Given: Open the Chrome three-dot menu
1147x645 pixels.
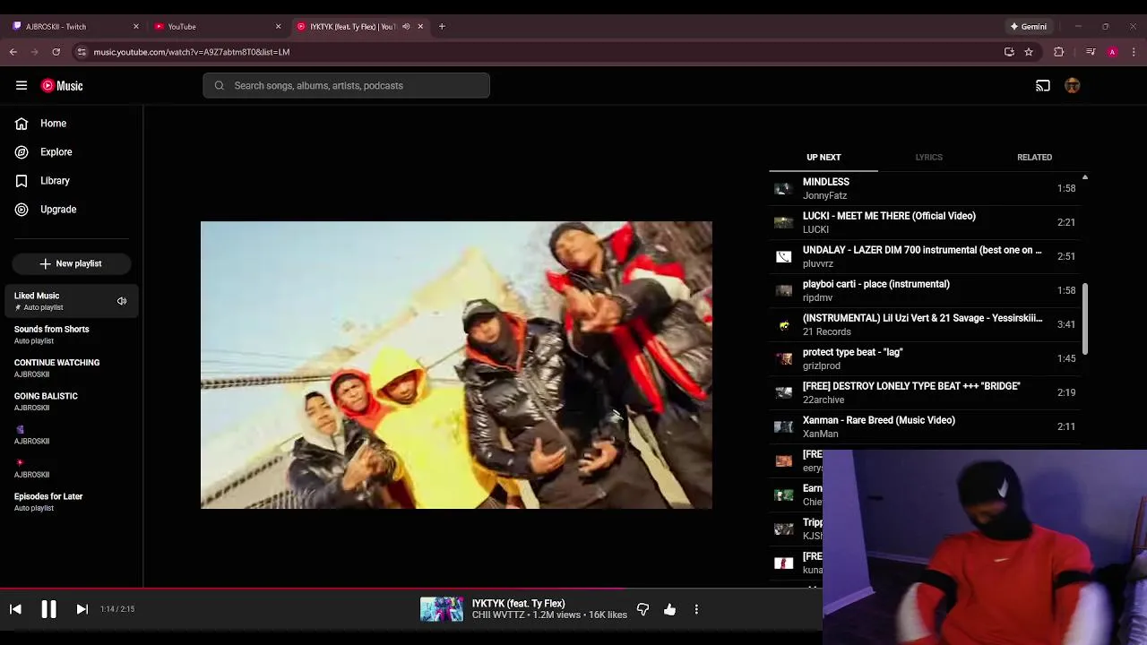Looking at the screenshot, I should click(1132, 52).
